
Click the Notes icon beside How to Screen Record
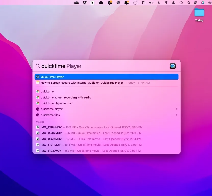(x=38, y=83)
